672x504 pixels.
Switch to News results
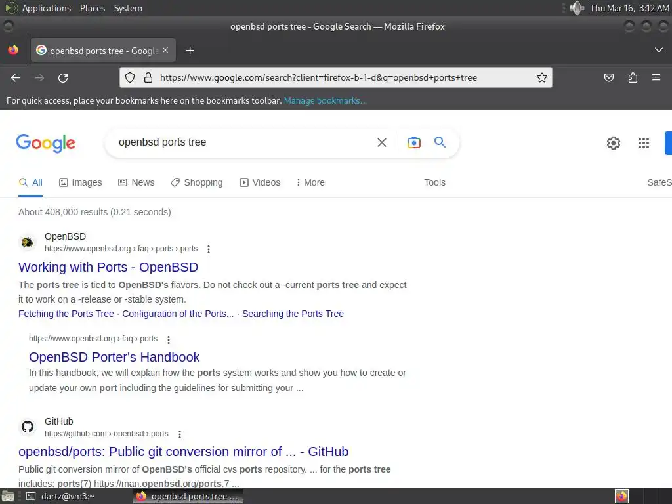click(136, 182)
